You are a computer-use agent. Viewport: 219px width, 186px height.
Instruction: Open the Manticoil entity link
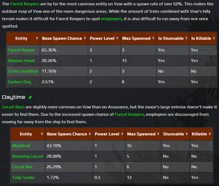(x=21, y=145)
